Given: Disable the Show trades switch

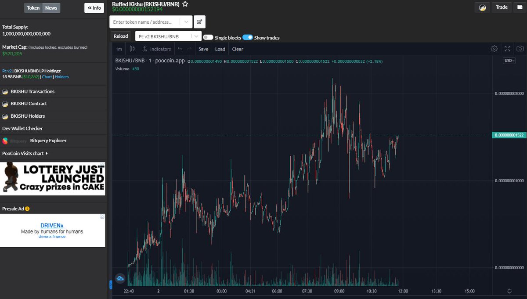Looking at the screenshot, I should pos(247,38).
